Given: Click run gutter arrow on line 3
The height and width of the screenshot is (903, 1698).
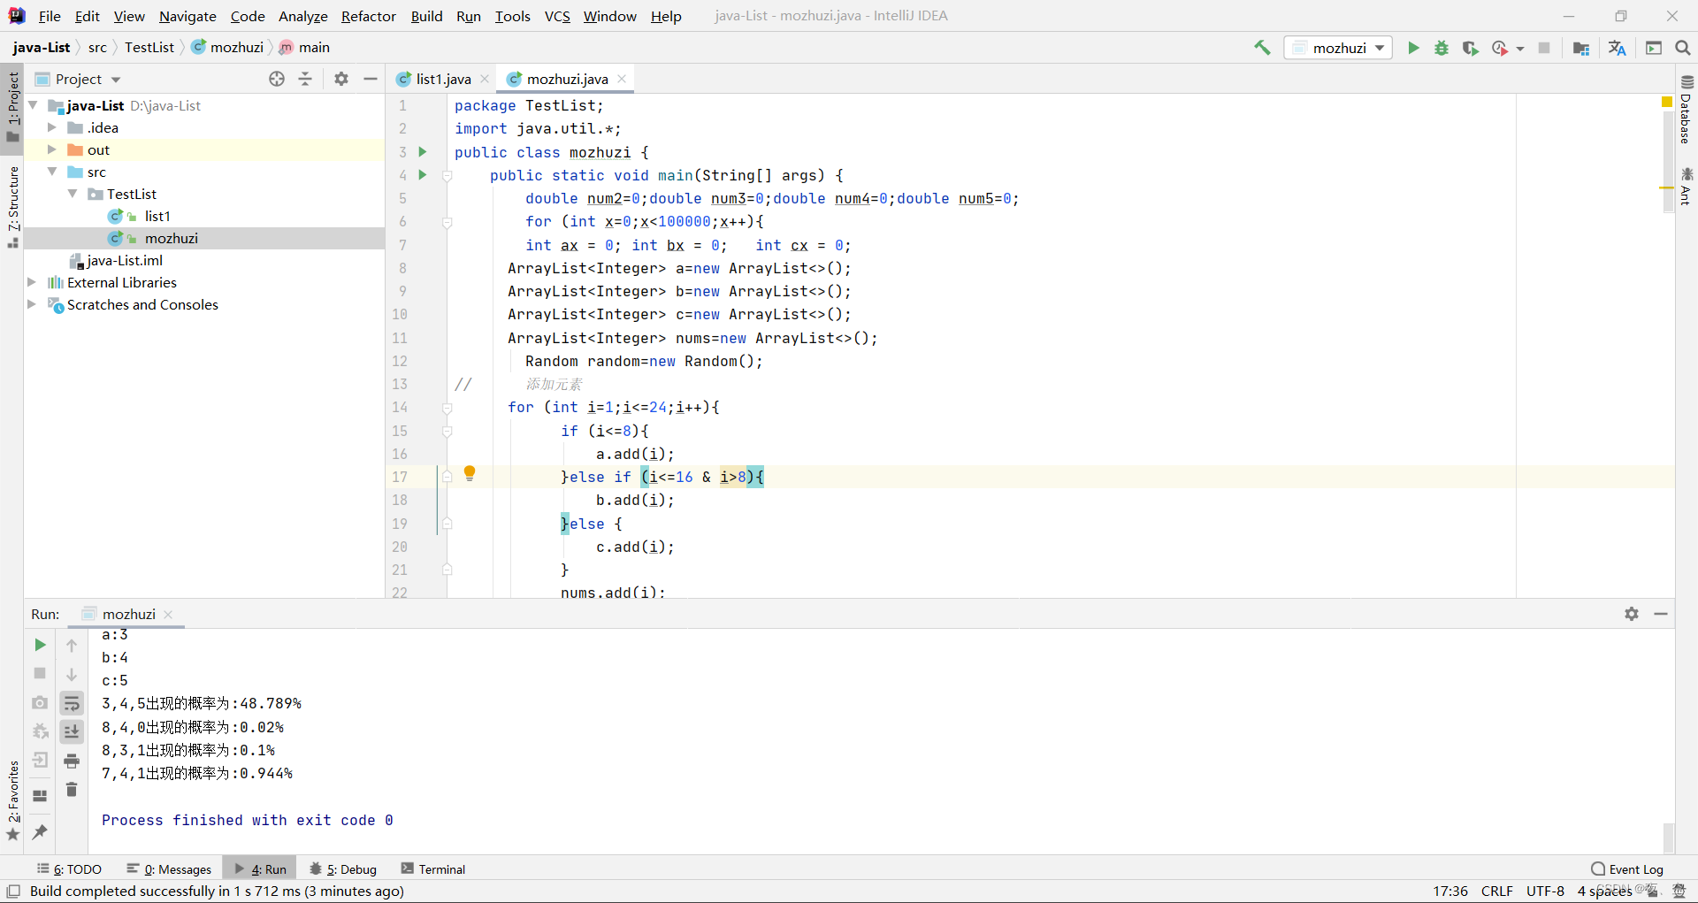Looking at the screenshot, I should [x=423, y=151].
